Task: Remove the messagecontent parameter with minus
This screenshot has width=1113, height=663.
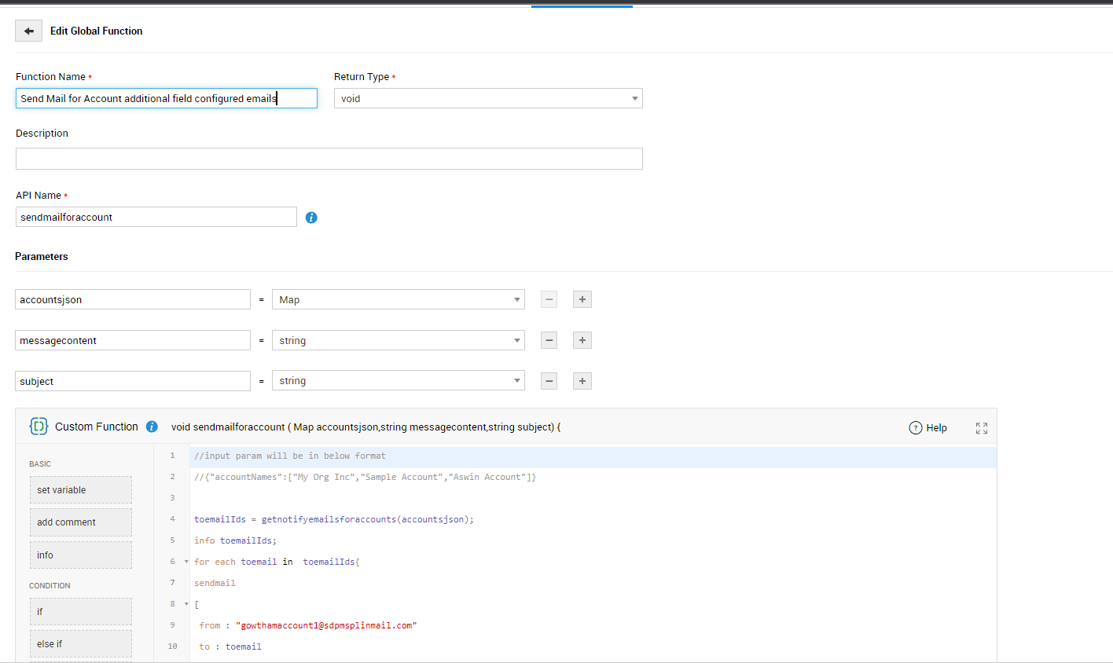Action: 549,340
